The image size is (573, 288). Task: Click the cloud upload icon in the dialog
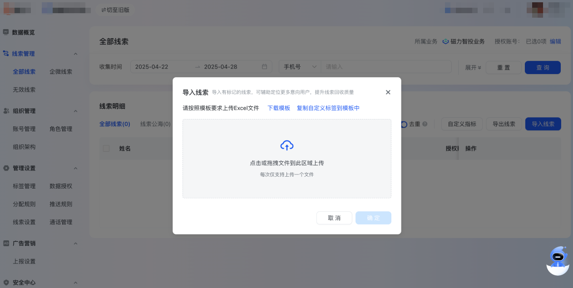tap(286, 145)
